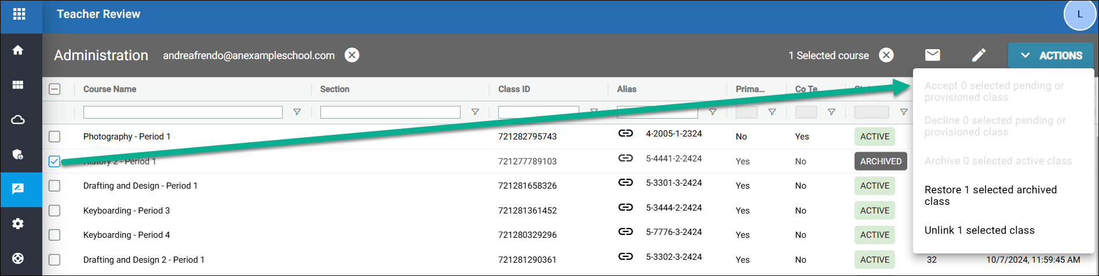This screenshot has height=276, width=1099.
Task: Open the help lifebuoy sidebar icon
Action: 18,259
